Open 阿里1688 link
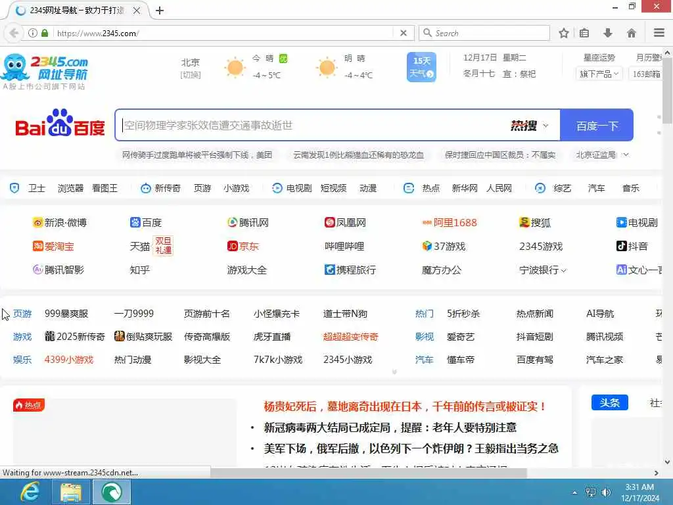 [x=450, y=222]
